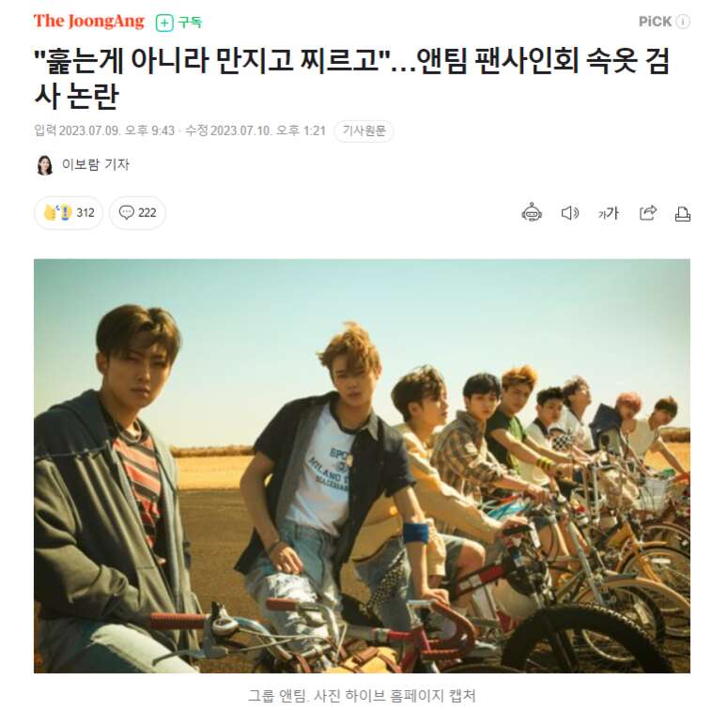Click the reporter's avatar photo

tap(45, 165)
